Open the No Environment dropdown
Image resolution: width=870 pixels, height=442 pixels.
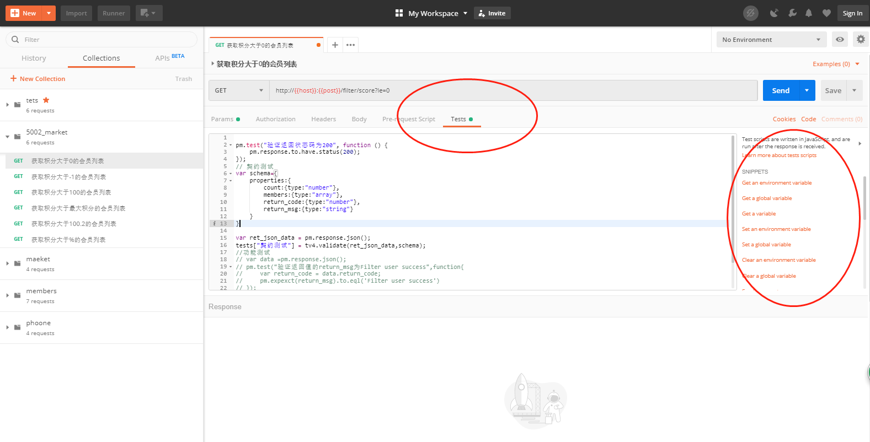(771, 40)
